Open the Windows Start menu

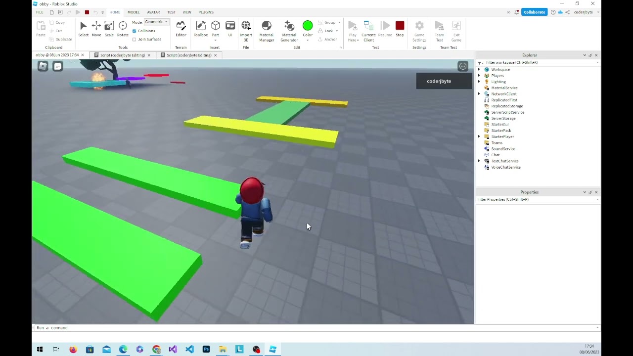[x=40, y=350]
